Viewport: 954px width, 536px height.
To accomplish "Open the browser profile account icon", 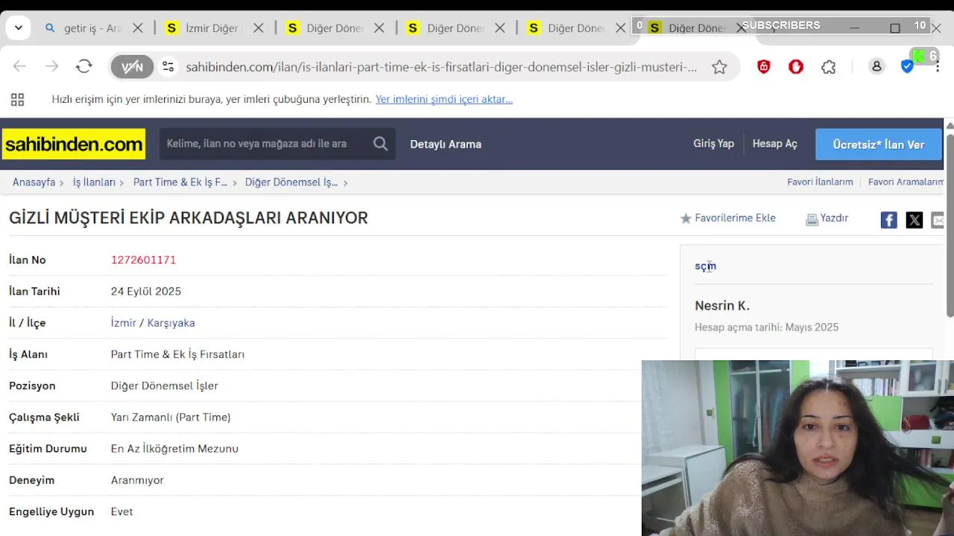I will click(x=876, y=66).
